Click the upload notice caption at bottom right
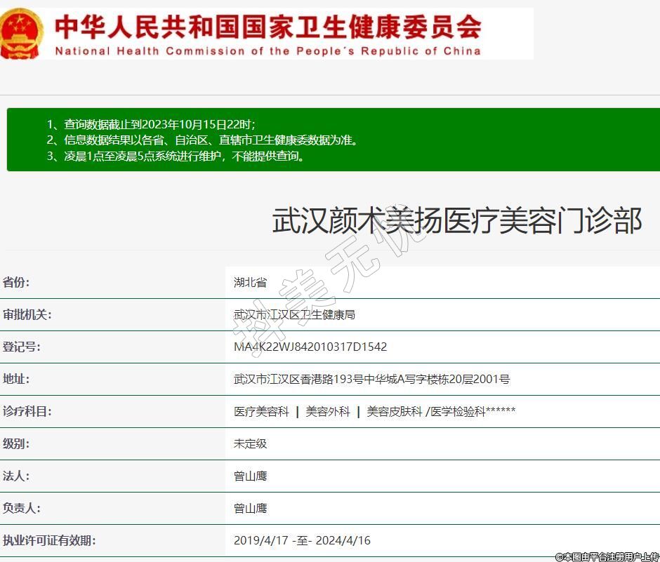 click(607, 556)
